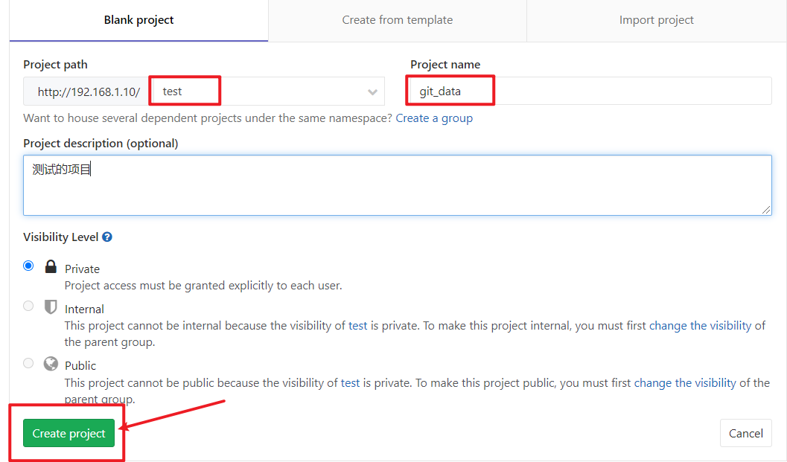
Task: Select the Public visibility radio button
Action: [28, 363]
